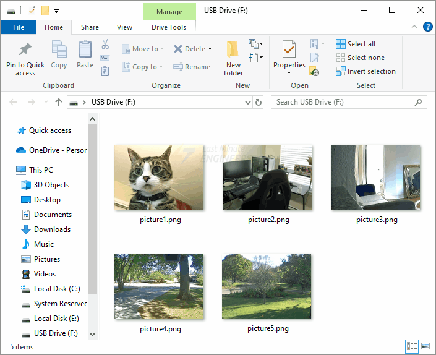
Task: Open the Quick Access Toolbar customize dropdown
Action: pyautogui.click(x=57, y=11)
